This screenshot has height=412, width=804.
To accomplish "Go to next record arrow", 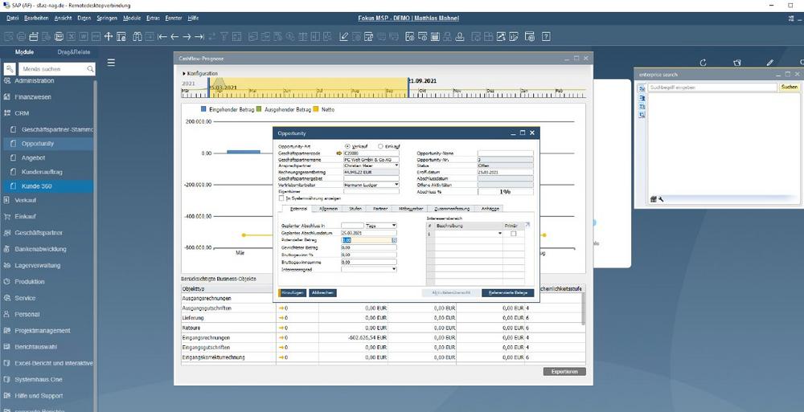I will pyautogui.click(x=187, y=36).
